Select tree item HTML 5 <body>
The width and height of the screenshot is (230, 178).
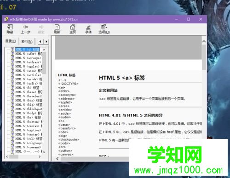pyautogui.click(x=29, y=113)
